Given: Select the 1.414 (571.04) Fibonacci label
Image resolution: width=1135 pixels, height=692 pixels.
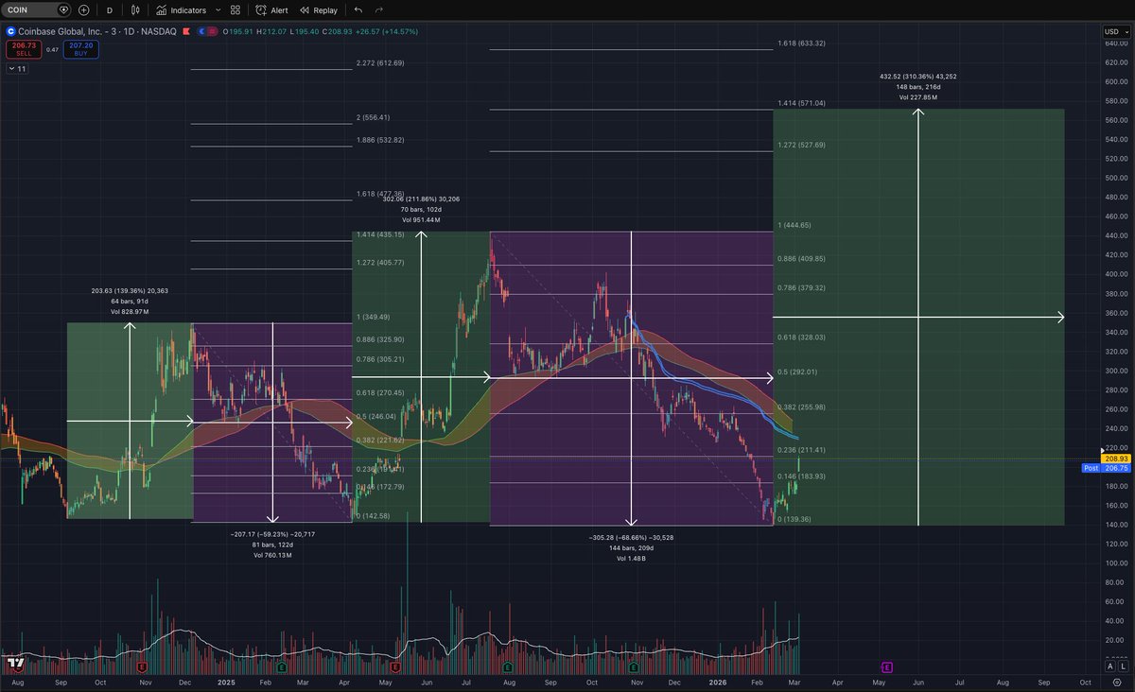Looking at the screenshot, I should coord(801,103).
